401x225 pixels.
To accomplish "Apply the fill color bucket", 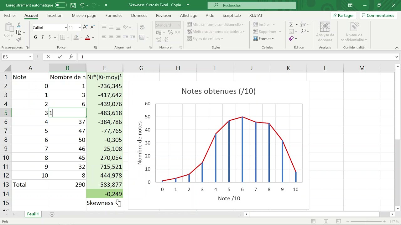I will coord(76,37).
